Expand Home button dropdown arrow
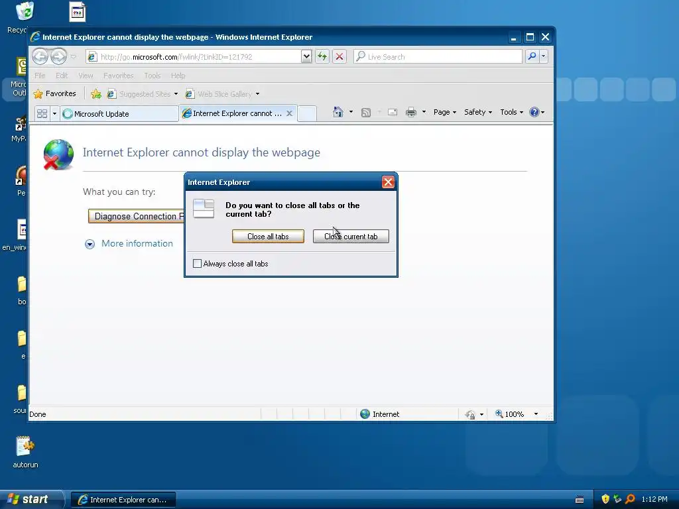This screenshot has width=679, height=509. pyautogui.click(x=351, y=112)
